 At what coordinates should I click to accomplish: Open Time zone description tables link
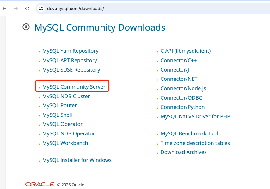coord(195,143)
